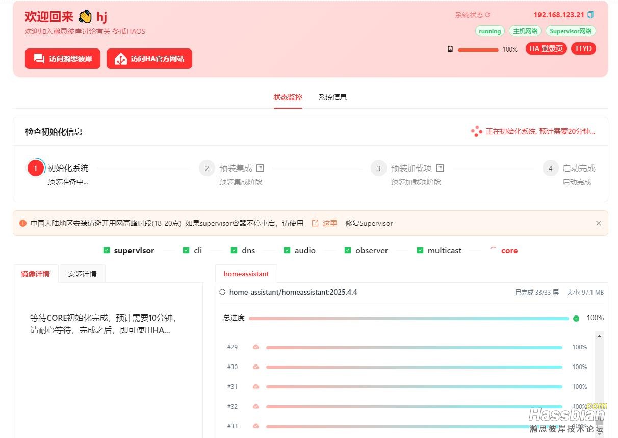Image resolution: width=618 pixels, height=438 pixels.
Task: Click the core item label
Action: coord(509,250)
